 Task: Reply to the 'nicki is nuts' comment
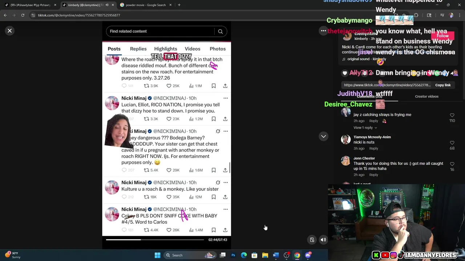click(373, 148)
